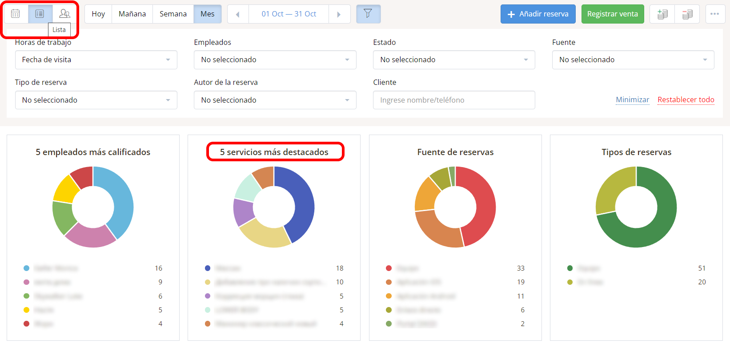Click the pink segment in employees chart
This screenshot has width=730, height=347.
pyautogui.click(x=91, y=235)
